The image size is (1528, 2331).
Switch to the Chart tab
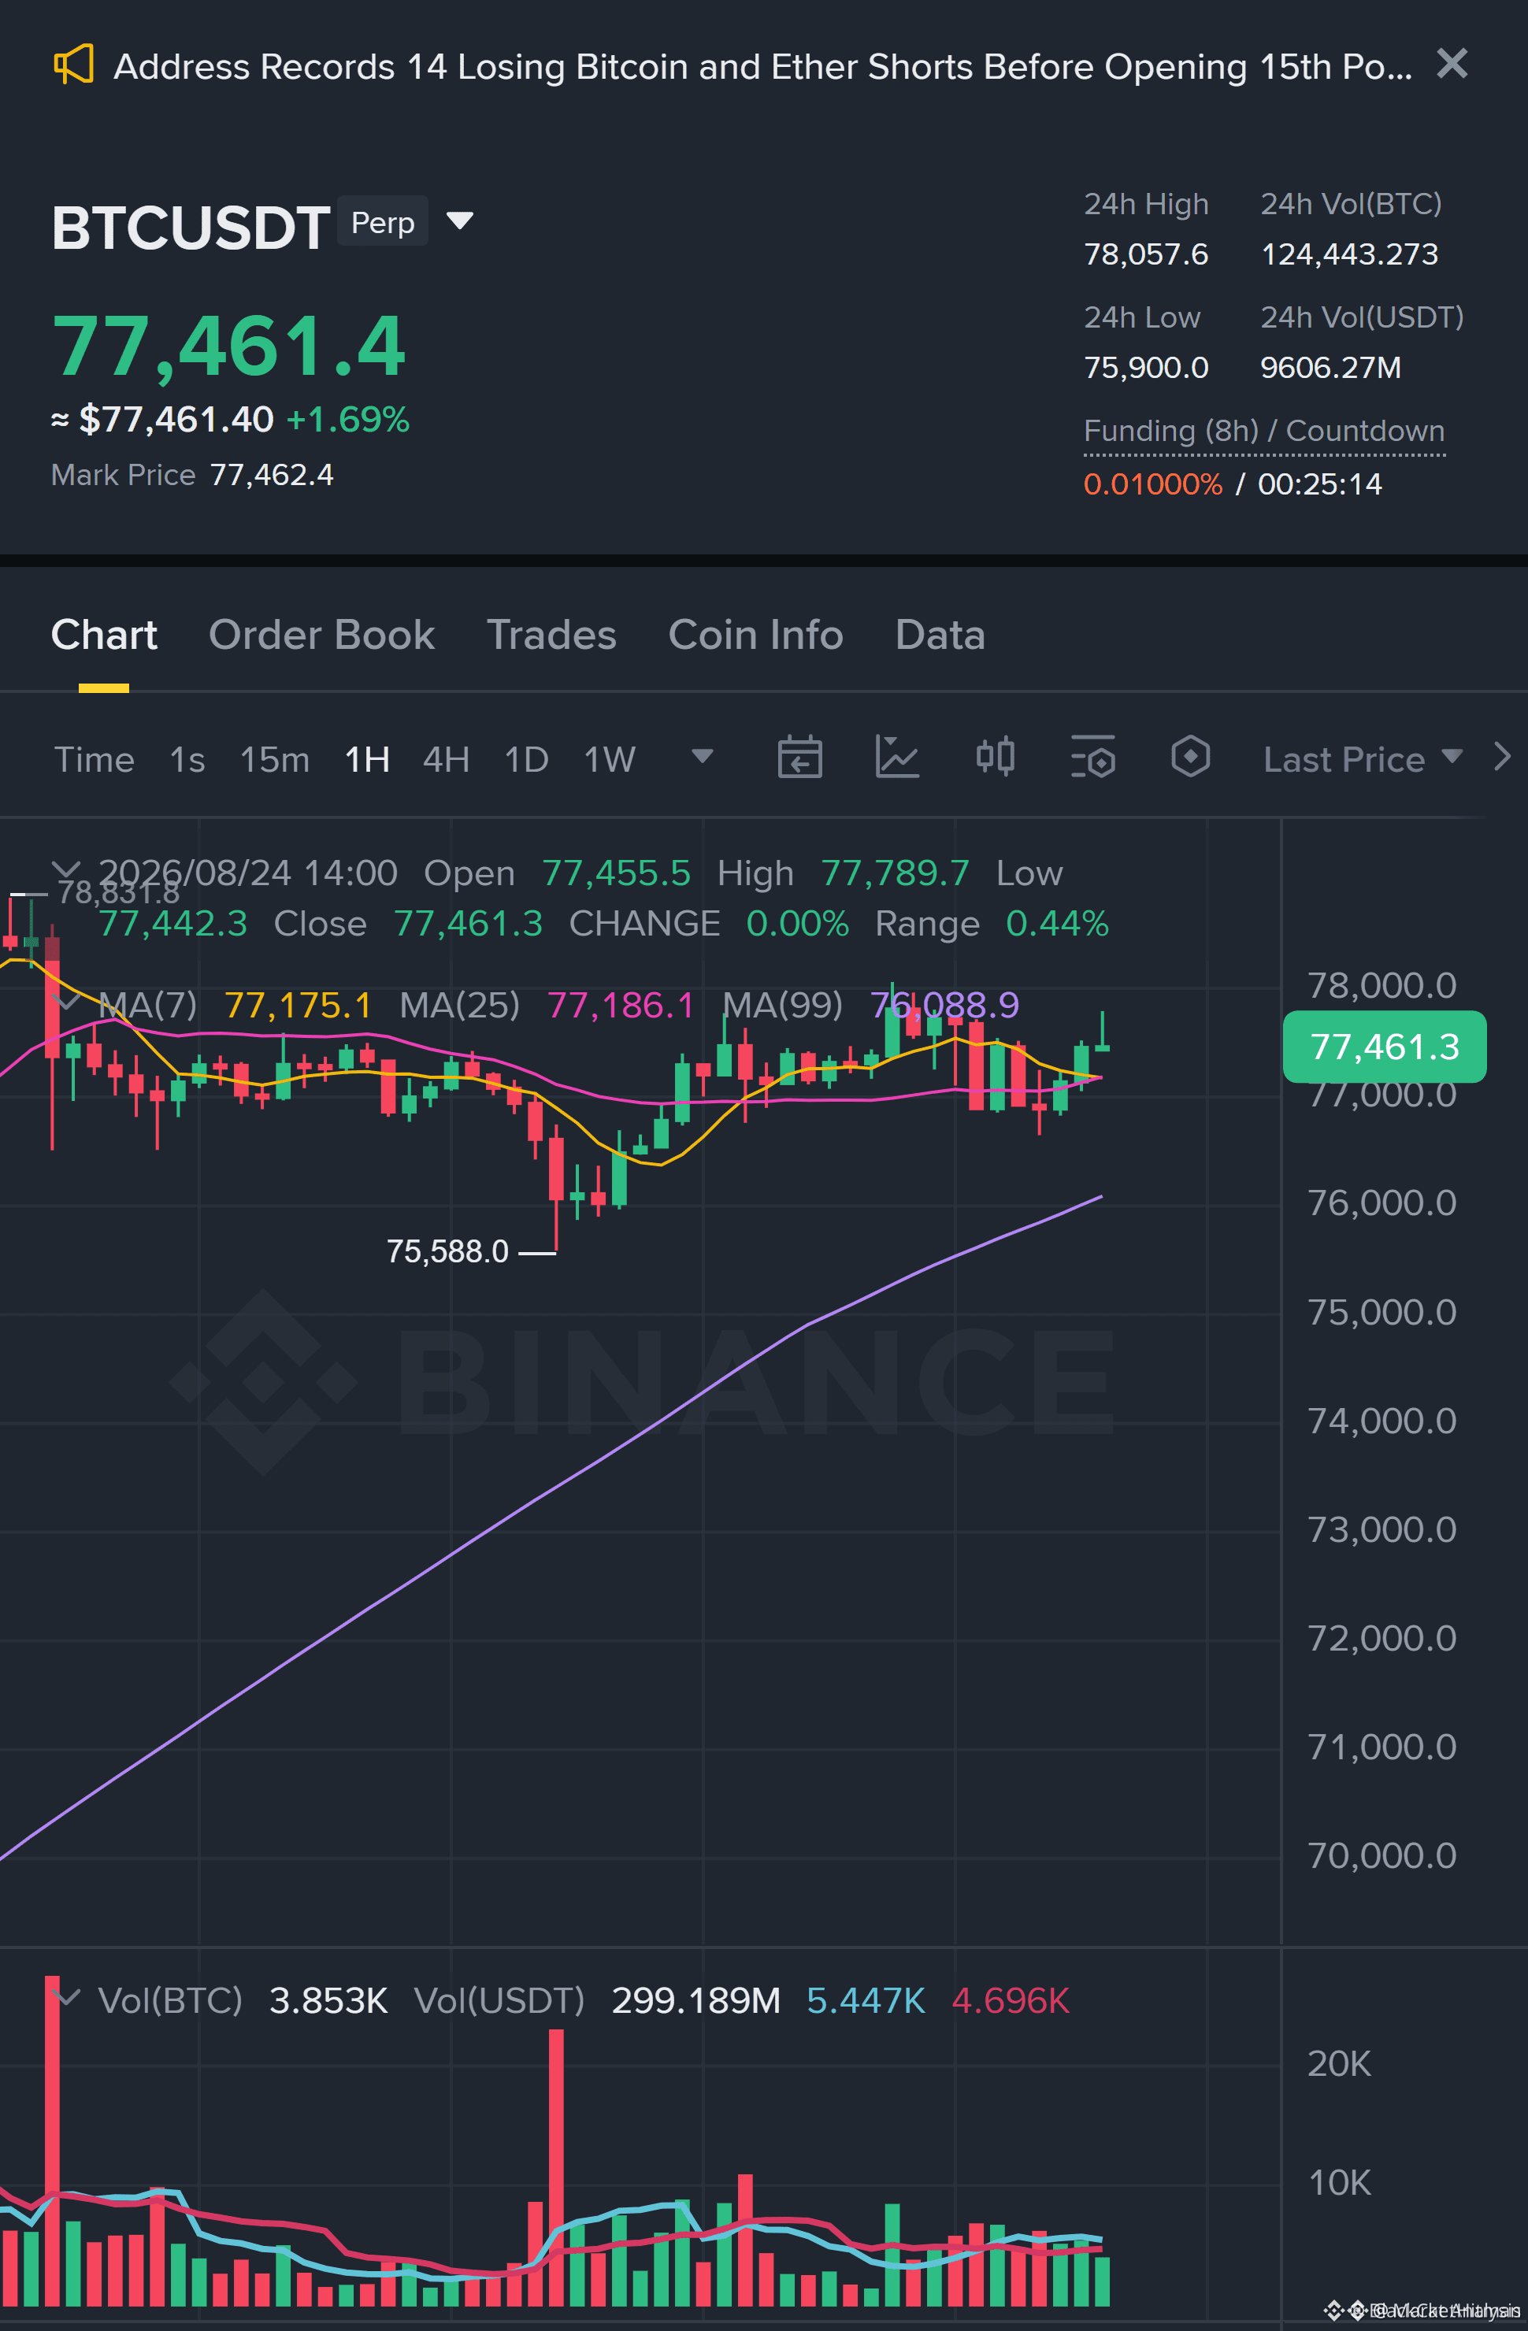pos(104,635)
